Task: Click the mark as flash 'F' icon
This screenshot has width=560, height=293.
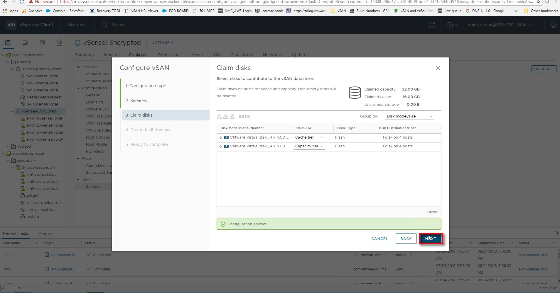Action: (x=241, y=117)
